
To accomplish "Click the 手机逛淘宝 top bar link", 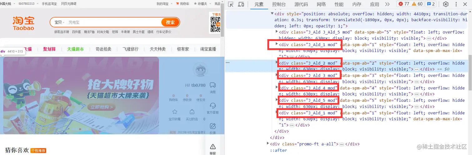I will [x=49, y=4].
